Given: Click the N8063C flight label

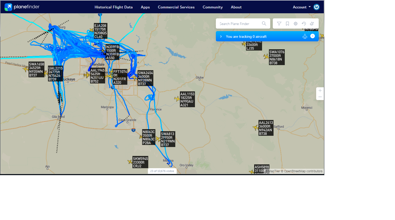Looking at the screenshot, I should pos(149,137).
